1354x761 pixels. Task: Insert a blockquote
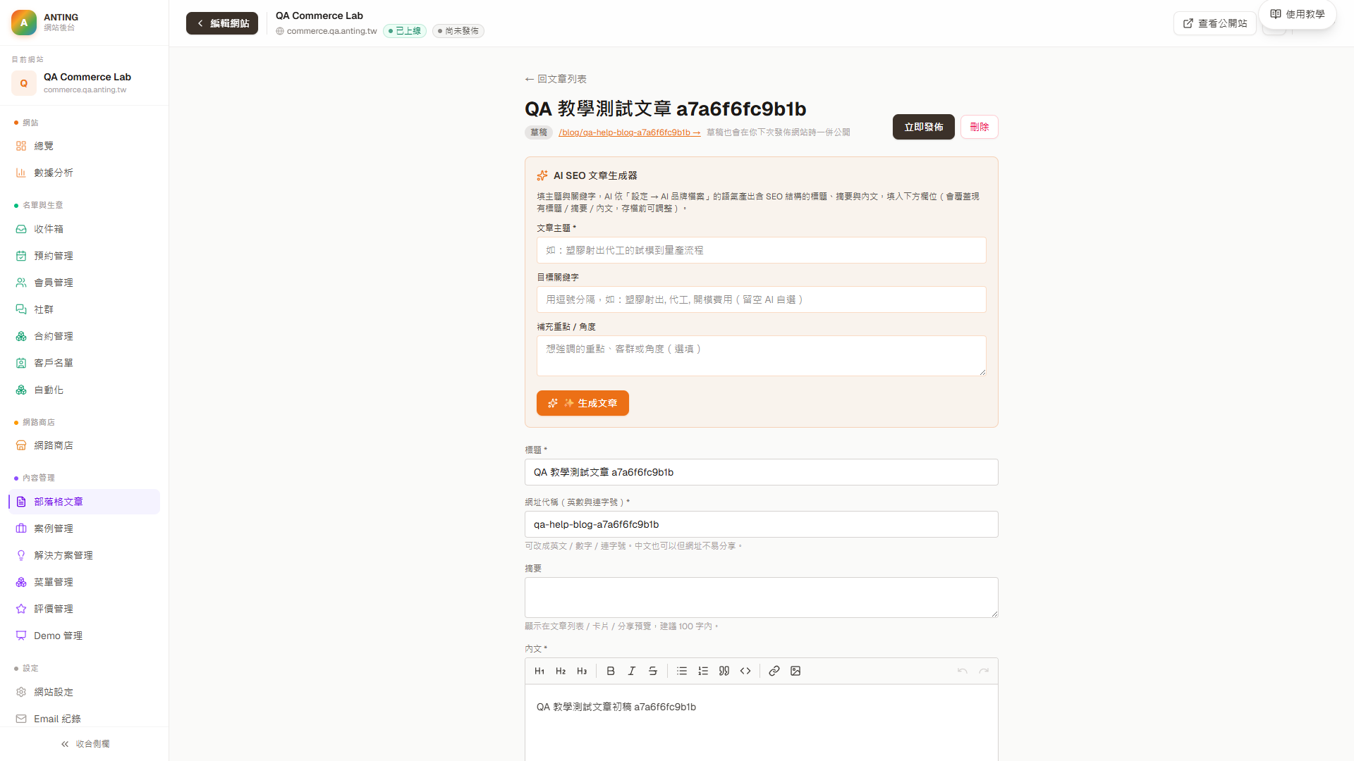click(724, 671)
